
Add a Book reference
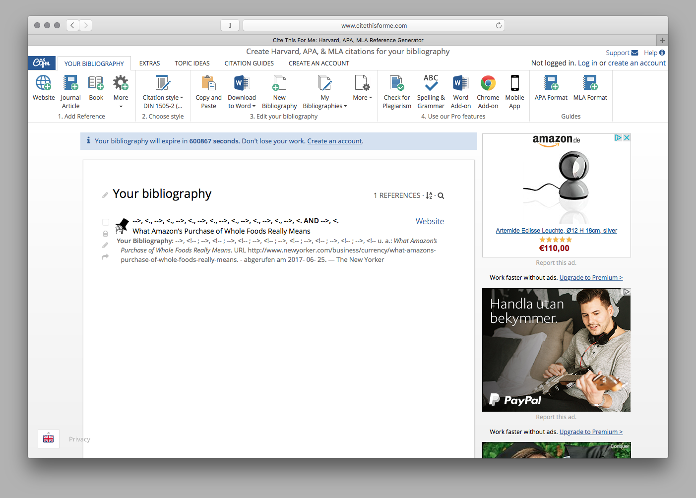[96, 88]
